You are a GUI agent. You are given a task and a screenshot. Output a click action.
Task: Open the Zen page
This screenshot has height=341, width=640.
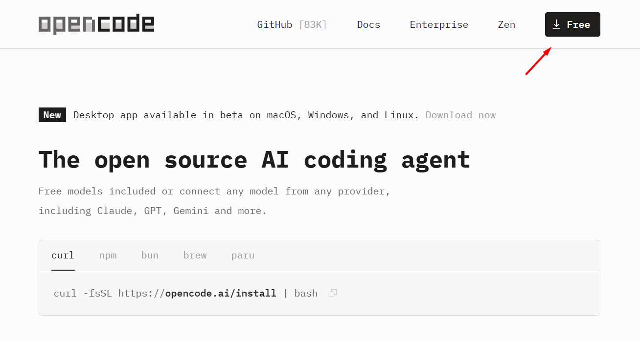tap(506, 24)
